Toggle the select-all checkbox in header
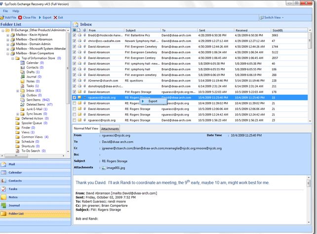The height and width of the screenshot is (234, 317). click(75, 30)
